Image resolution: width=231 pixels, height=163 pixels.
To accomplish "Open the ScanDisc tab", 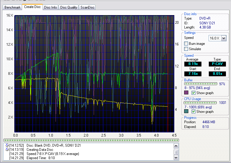I will [87, 7].
